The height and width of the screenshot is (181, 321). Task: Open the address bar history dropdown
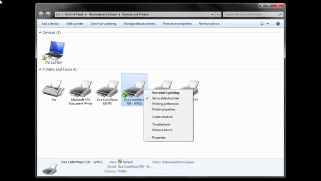212,15
